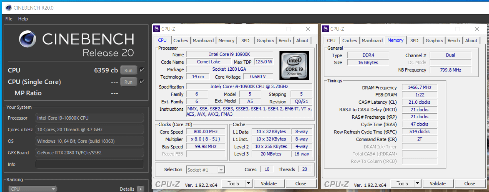Click the Core Voltage value 0.680 V
Screen dimensions: 489x192
tap(259, 77)
